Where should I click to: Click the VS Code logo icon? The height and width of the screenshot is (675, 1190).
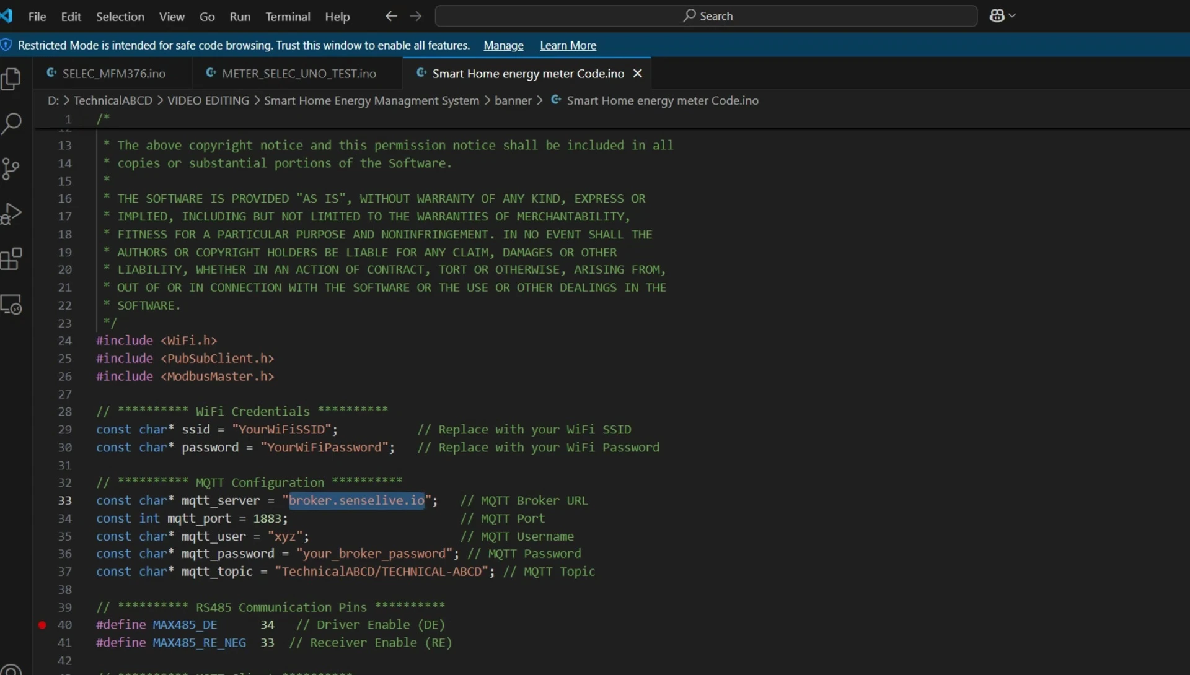(6, 15)
